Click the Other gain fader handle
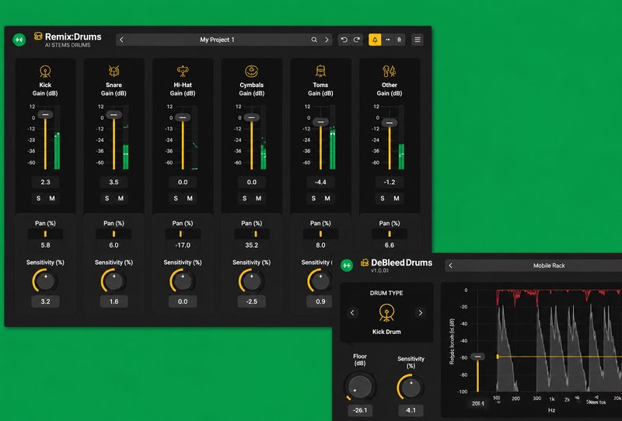This screenshot has height=421, width=622. [x=390, y=123]
